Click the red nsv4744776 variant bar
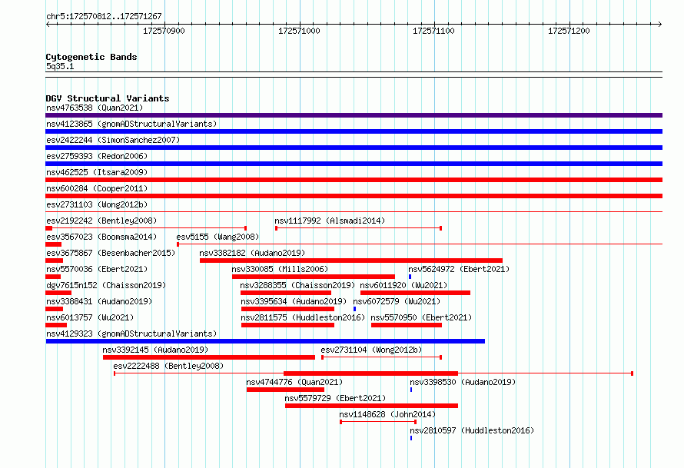Screen dimensions: 684x468 click(285, 390)
